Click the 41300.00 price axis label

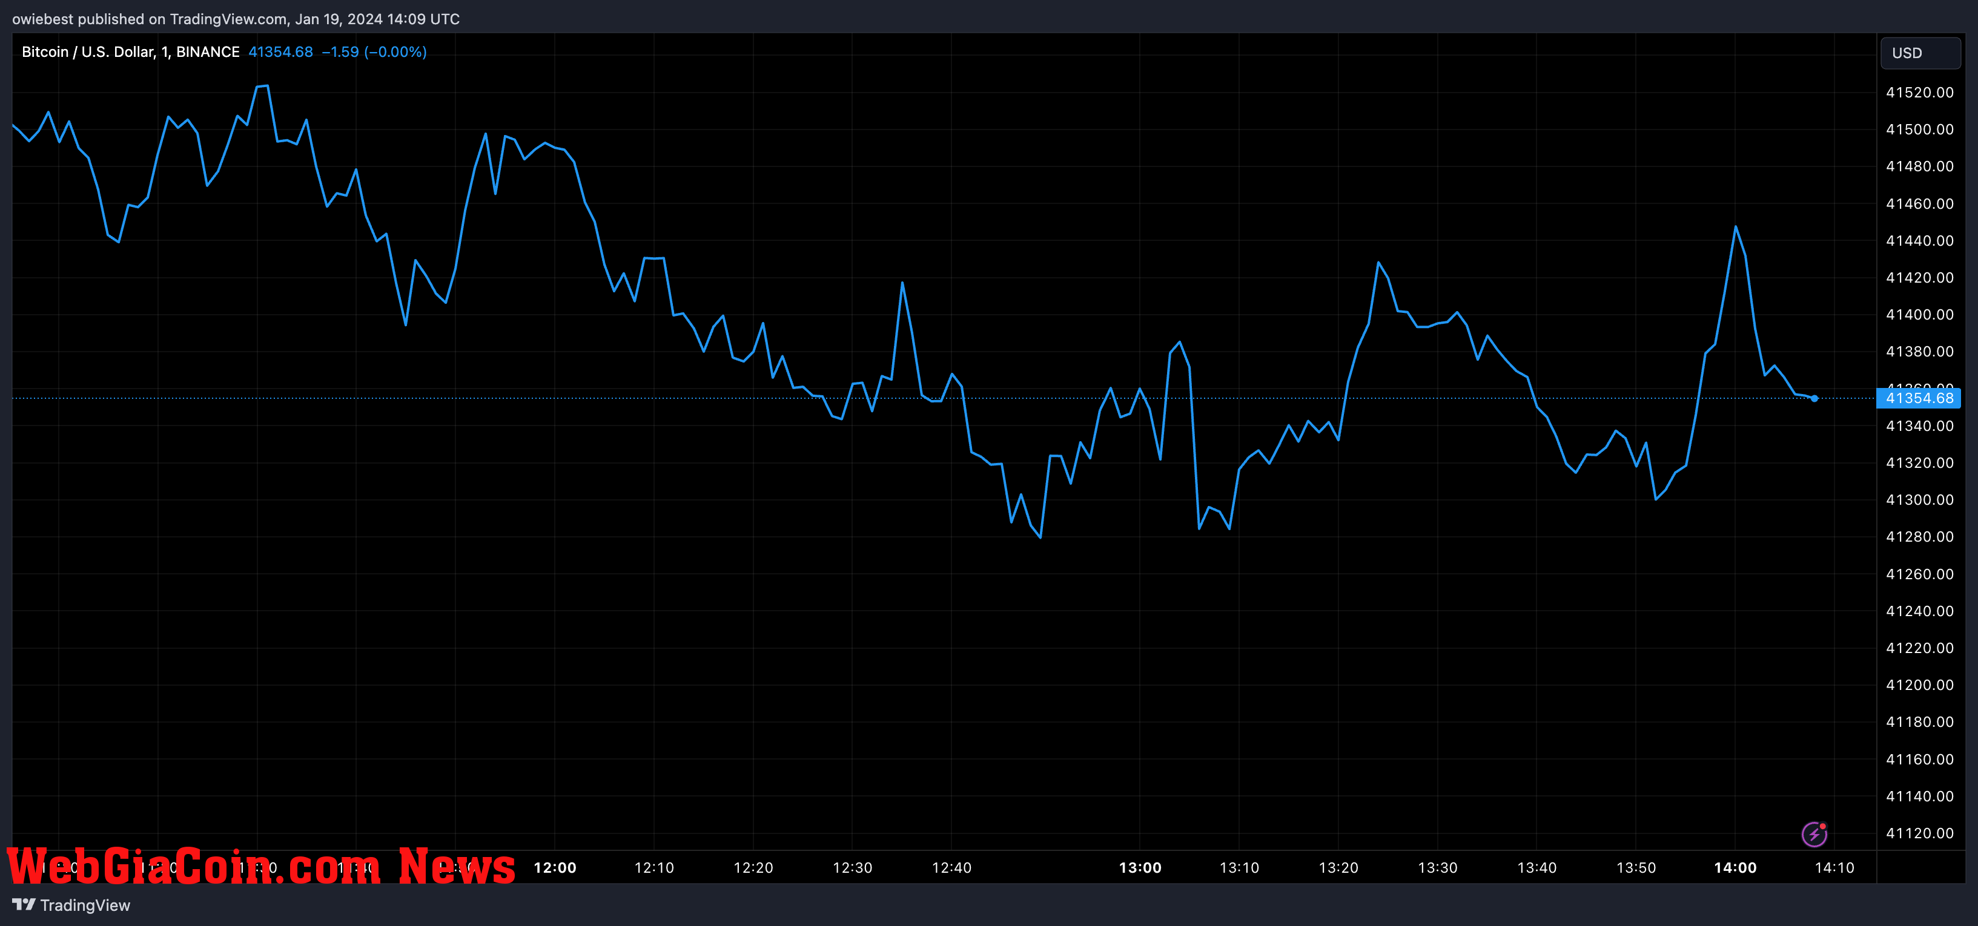(1920, 499)
